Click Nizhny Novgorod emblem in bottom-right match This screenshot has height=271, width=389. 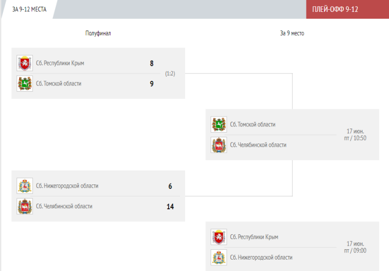tap(218, 258)
